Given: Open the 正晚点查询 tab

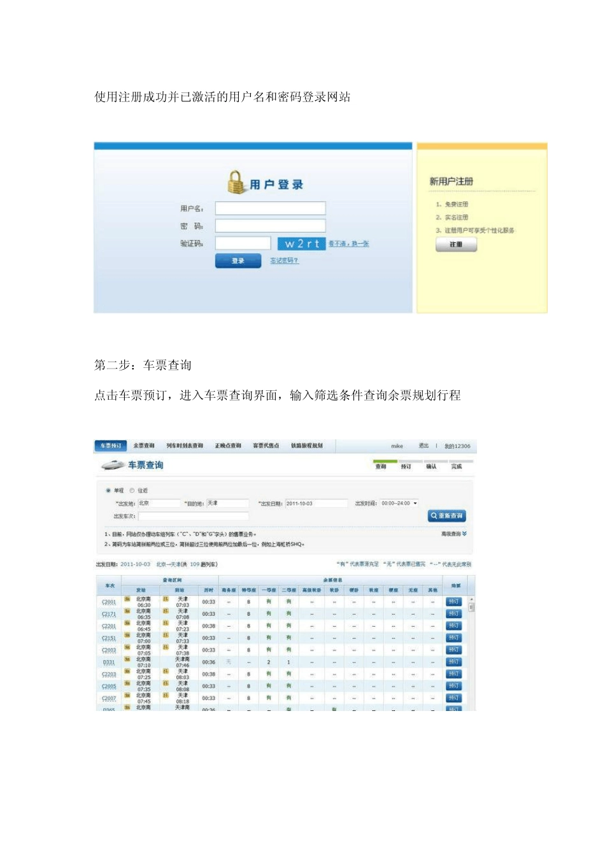Looking at the screenshot, I should point(228,446).
